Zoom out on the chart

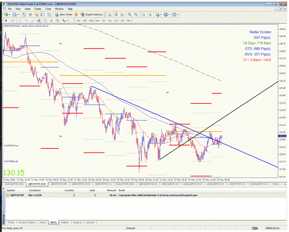click(x=136, y=14)
